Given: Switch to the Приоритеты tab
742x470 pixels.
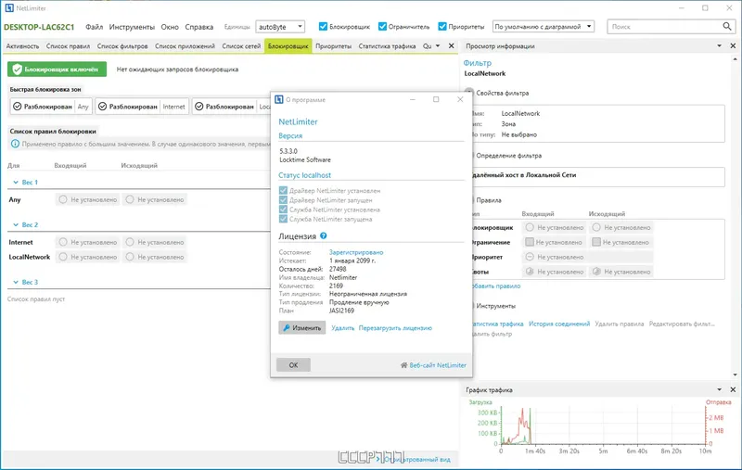Looking at the screenshot, I should pos(333,45).
